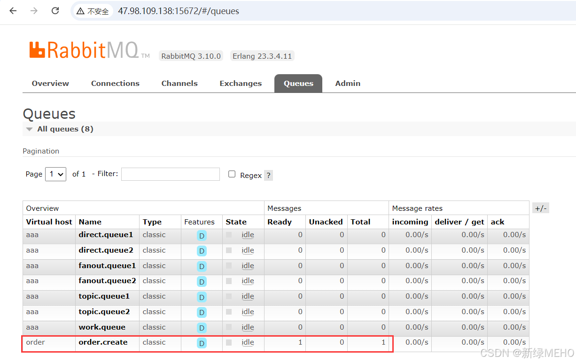Click the RabbitMQ 3.10.0 version label
Viewport: 576px width, 362px height.
coord(191,56)
